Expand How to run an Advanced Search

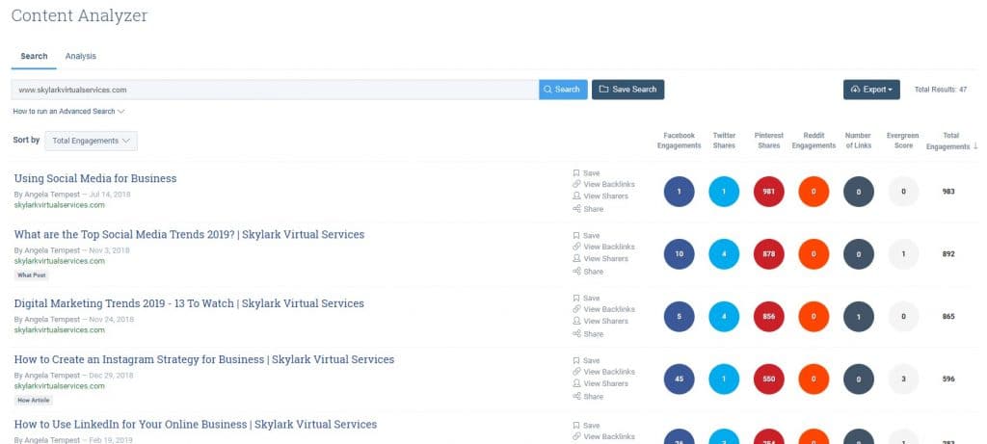click(68, 112)
